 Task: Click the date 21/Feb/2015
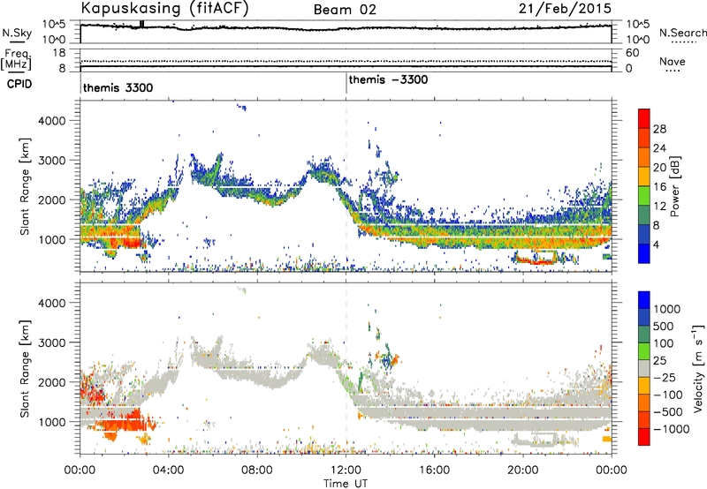(565, 9)
